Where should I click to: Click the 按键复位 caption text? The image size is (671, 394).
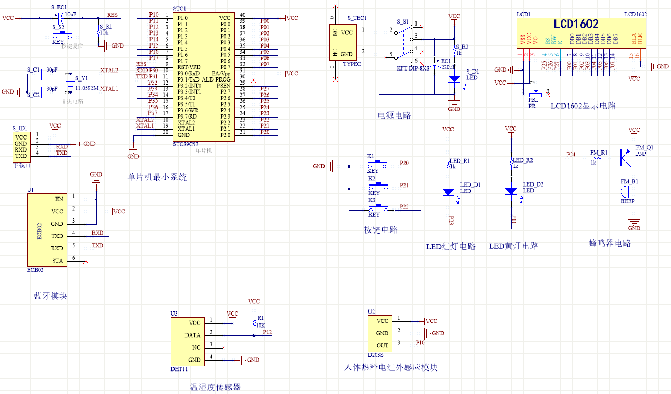click(72, 46)
